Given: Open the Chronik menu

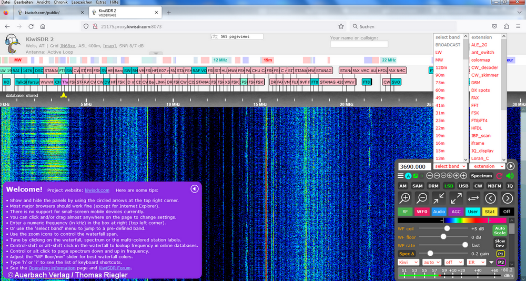Looking at the screenshot, I should pyautogui.click(x=62, y=2).
